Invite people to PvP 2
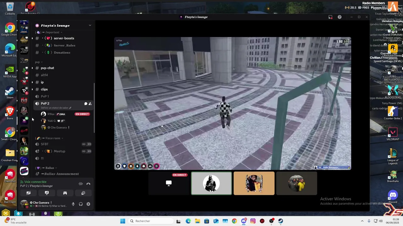This screenshot has width=403, height=226. tap(90, 104)
